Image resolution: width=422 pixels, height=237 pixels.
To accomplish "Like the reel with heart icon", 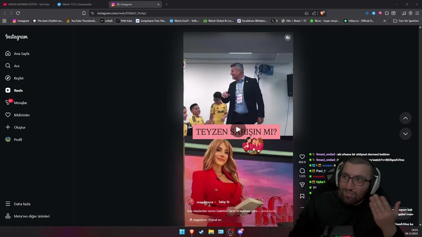I will [x=302, y=157].
